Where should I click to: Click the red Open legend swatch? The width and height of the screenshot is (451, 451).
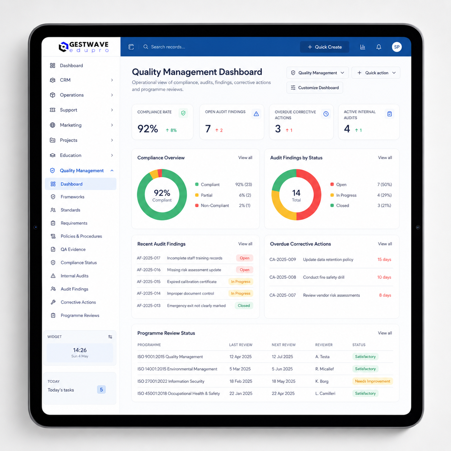pos(332,184)
